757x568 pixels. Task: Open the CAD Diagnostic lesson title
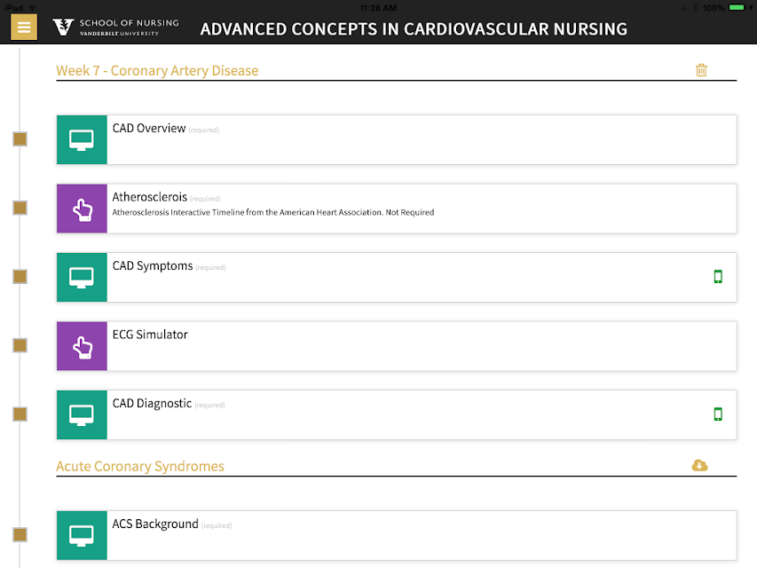point(152,403)
